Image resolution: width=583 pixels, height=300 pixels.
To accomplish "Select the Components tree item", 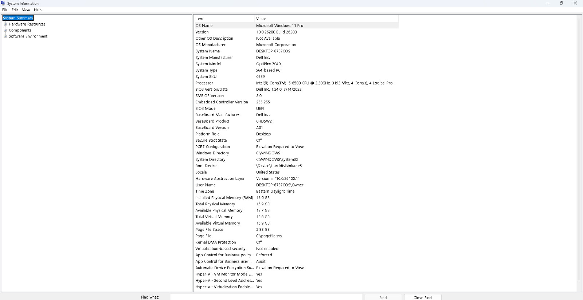I will 20,30.
